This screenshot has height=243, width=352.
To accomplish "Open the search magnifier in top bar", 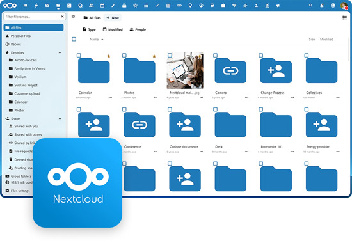I will 310,6.
